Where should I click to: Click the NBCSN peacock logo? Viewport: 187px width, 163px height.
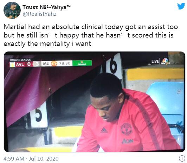pyautogui.click(x=165, y=61)
